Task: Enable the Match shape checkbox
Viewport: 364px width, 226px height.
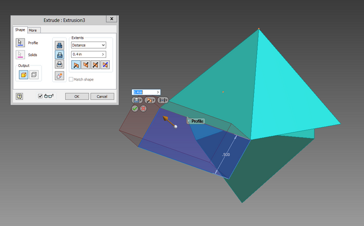Action: click(x=71, y=79)
